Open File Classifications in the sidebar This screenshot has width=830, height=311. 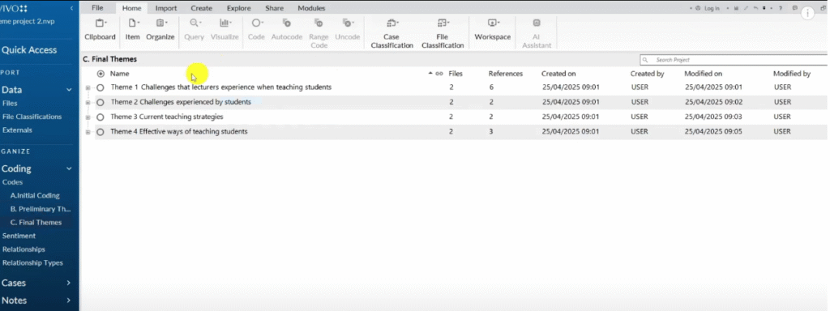coord(32,117)
